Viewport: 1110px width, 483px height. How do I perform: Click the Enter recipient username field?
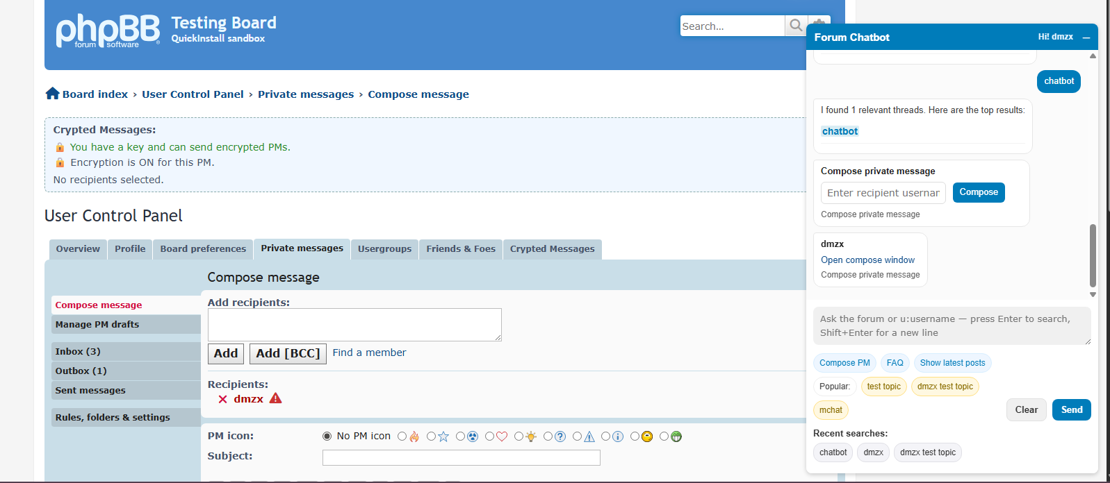pos(883,193)
